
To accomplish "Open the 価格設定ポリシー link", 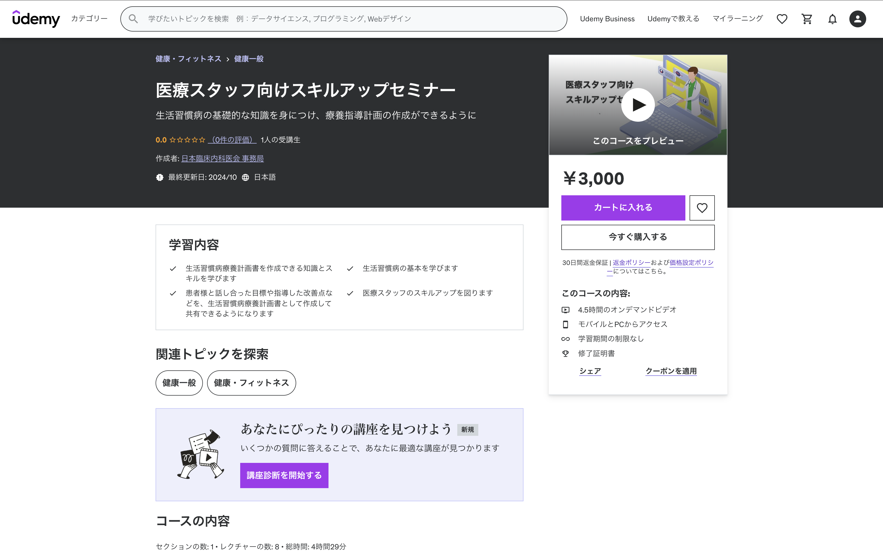I will pyautogui.click(x=691, y=263).
